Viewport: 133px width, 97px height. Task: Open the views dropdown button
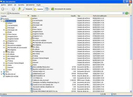47,9
